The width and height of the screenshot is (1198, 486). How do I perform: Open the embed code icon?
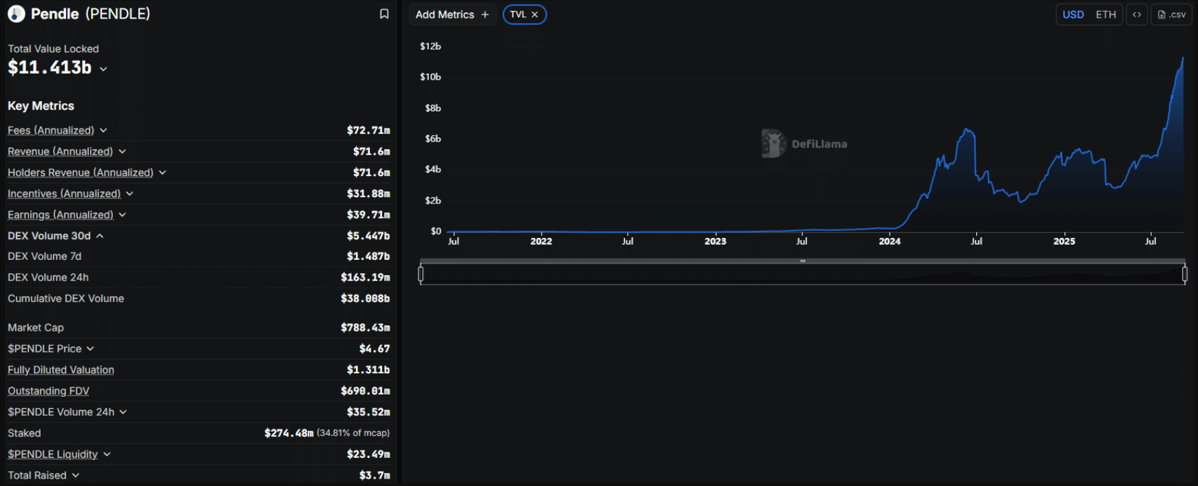click(1137, 14)
